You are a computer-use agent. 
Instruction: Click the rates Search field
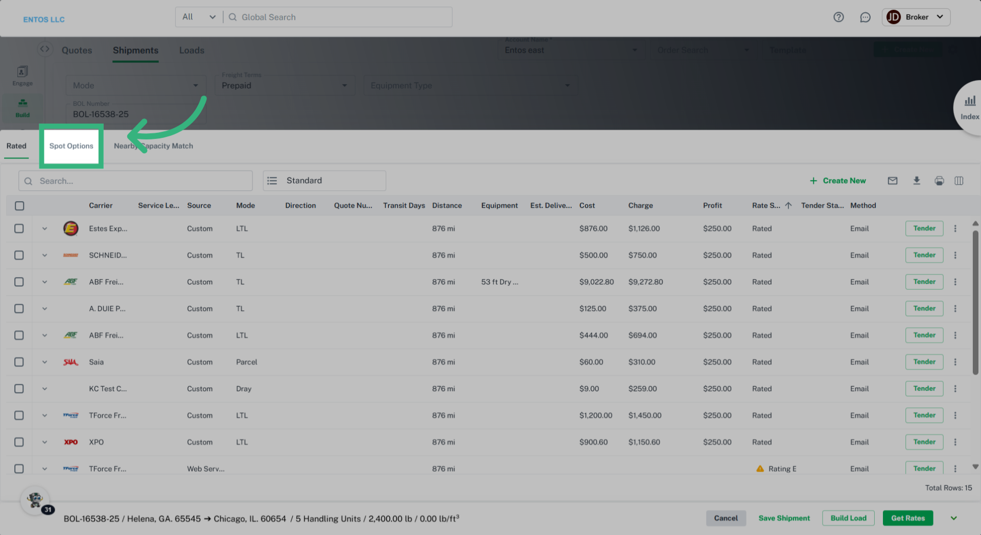point(135,181)
